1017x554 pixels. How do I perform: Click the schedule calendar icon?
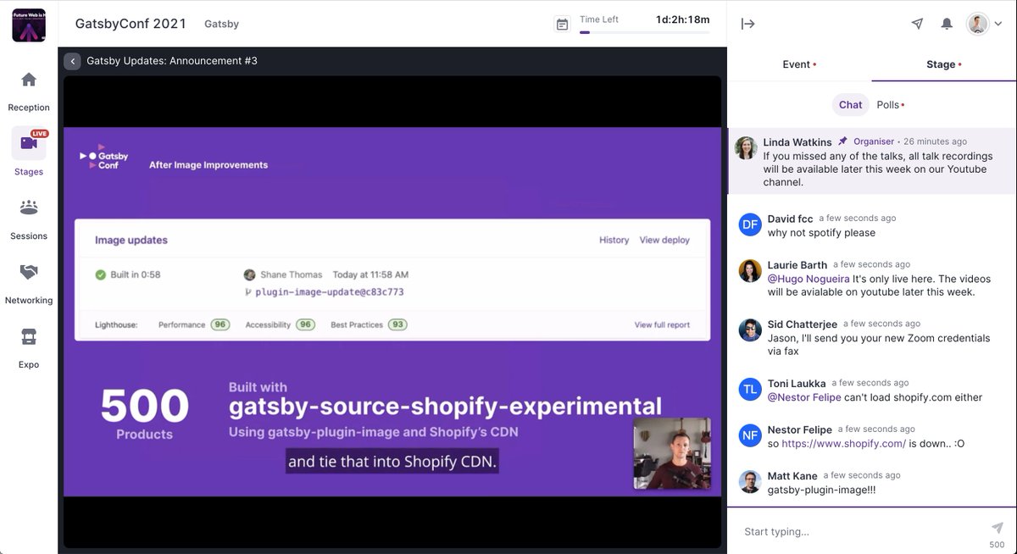click(x=562, y=25)
